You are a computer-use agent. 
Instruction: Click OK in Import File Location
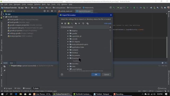pyautogui.click(x=96, y=75)
